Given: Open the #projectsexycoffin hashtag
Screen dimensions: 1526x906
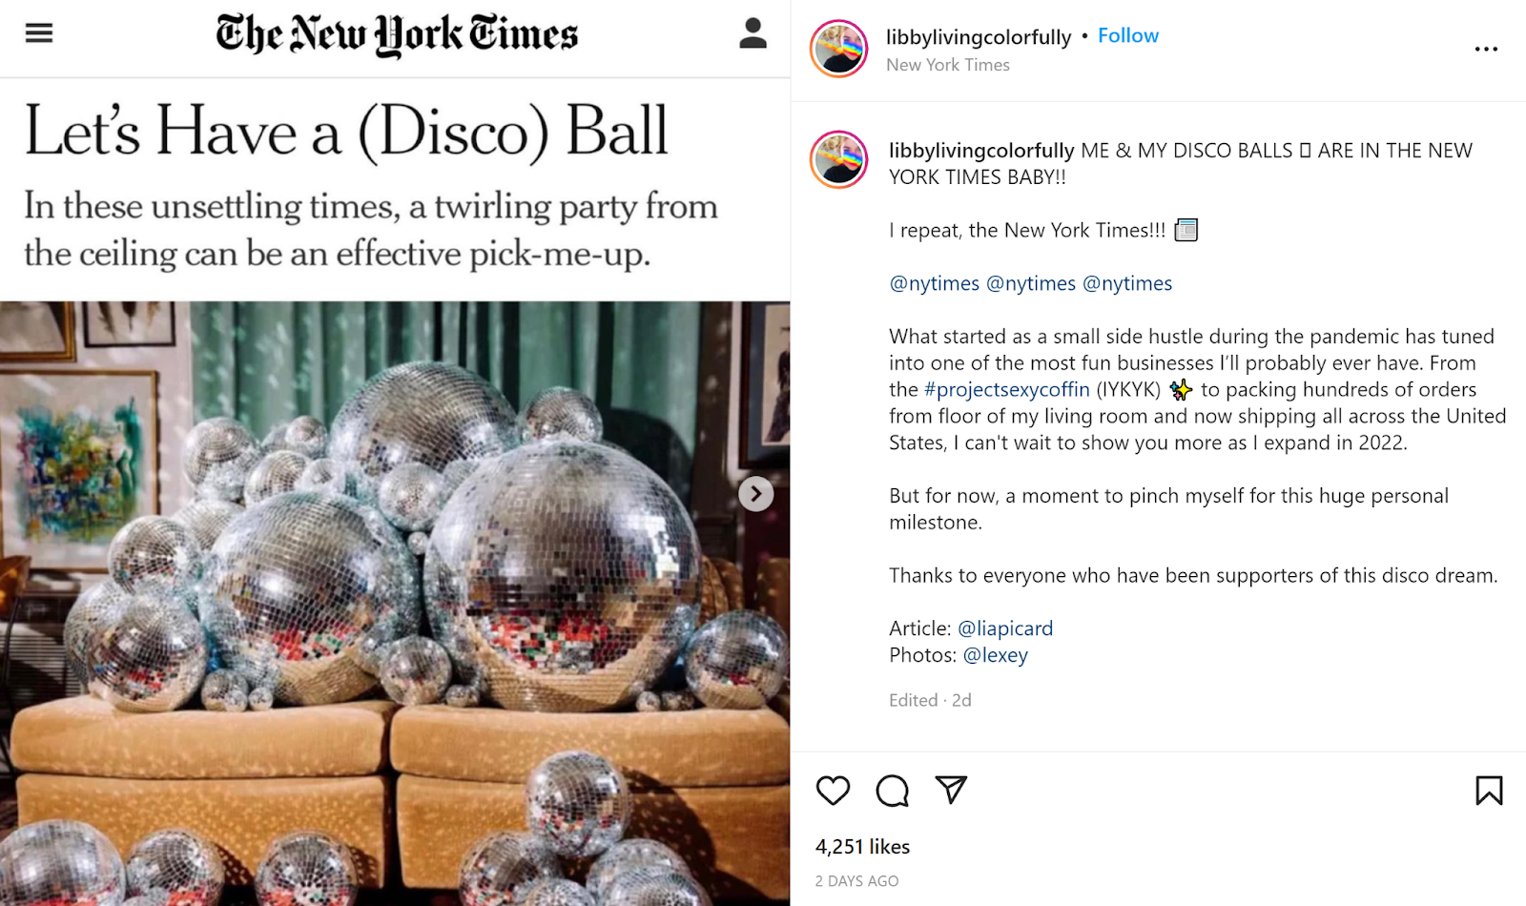Looking at the screenshot, I should [1006, 389].
